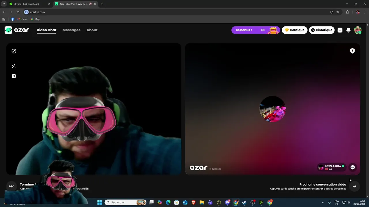Screen dimensions: 369x207
Task: Open the Chrome three-dot menu
Action: (x=365, y=12)
